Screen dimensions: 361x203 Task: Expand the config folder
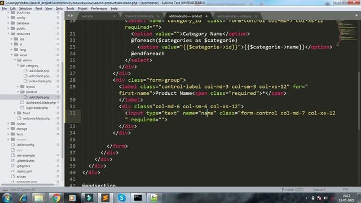(x=8, y=17)
